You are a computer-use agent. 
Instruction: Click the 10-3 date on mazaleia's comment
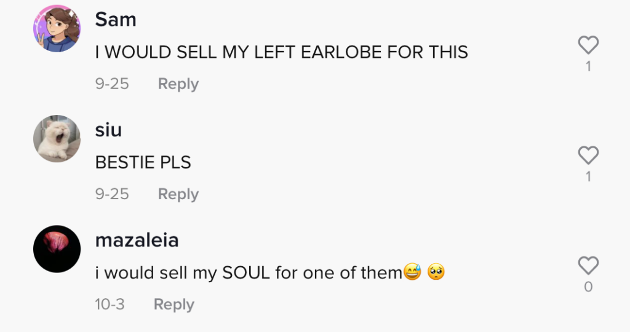110,304
